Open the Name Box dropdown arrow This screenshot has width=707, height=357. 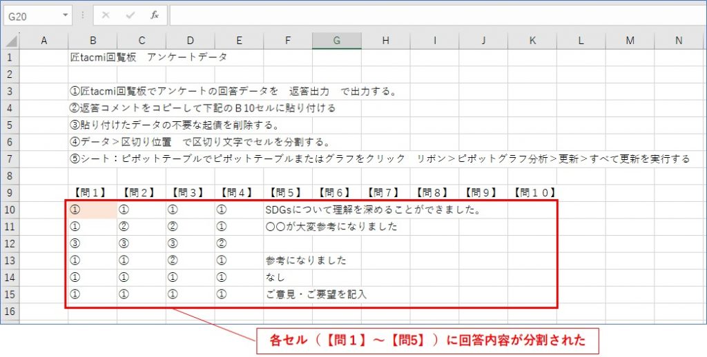(x=66, y=15)
